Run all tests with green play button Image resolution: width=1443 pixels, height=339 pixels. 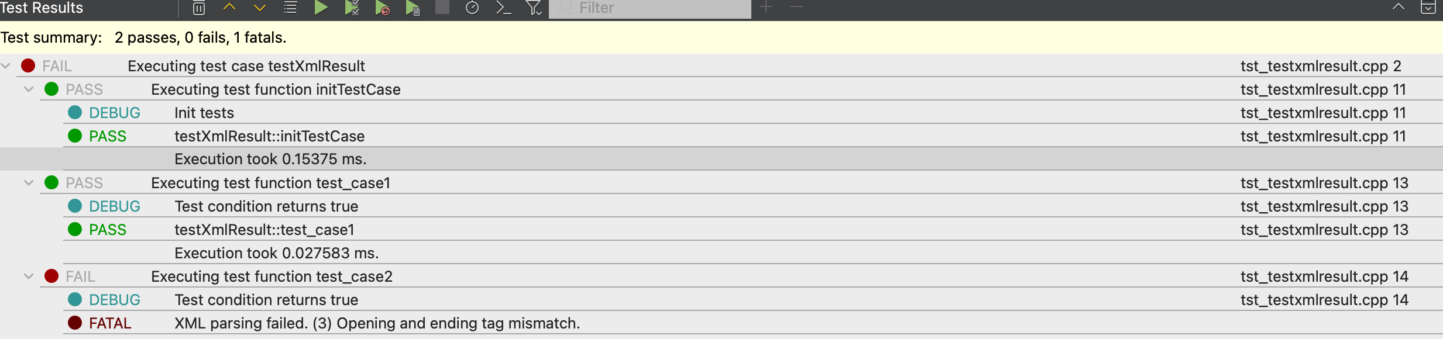click(321, 8)
